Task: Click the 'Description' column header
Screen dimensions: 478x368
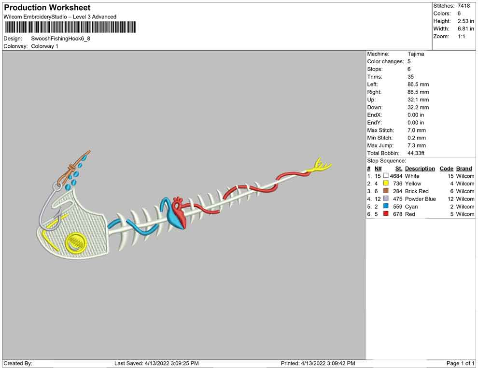Action: click(x=420, y=169)
